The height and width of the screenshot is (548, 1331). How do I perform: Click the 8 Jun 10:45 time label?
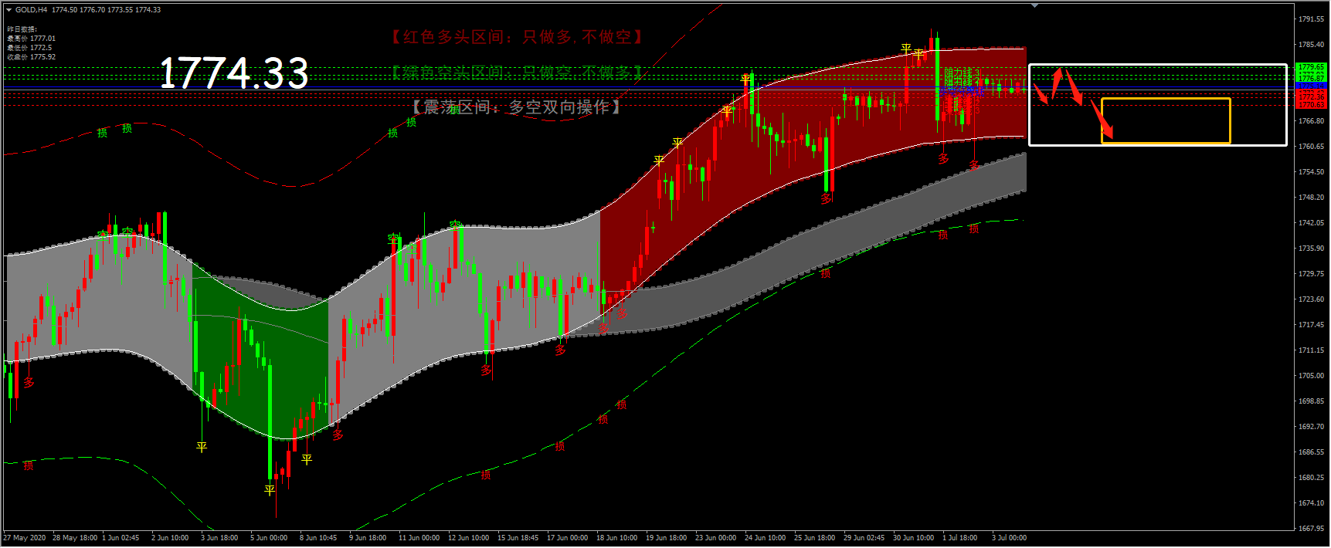(318, 538)
